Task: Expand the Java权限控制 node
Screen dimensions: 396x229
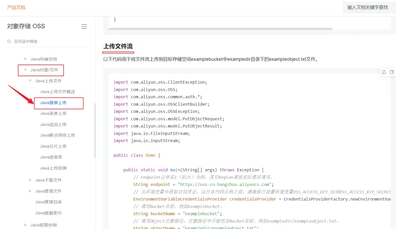Action: coord(25,225)
